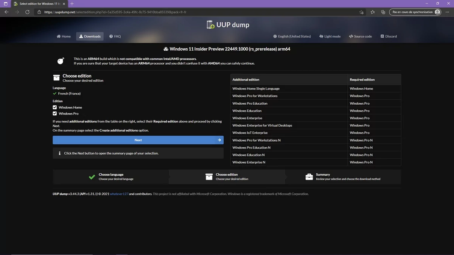The width and height of the screenshot is (454, 255).
Task: Open the FAQ page
Action: pyautogui.click(x=115, y=36)
